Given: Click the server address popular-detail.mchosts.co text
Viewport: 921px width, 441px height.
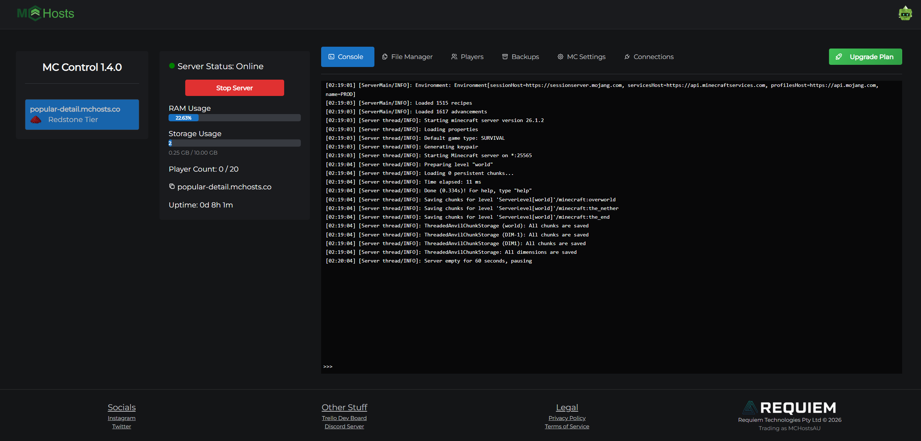Looking at the screenshot, I should (224, 187).
